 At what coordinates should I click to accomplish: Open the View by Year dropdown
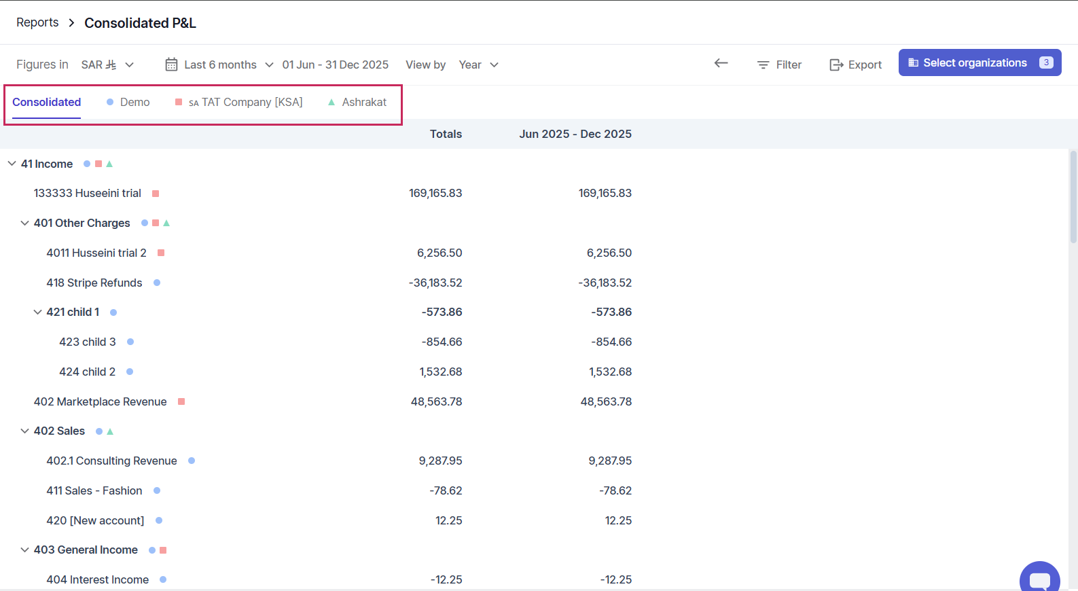(478, 65)
